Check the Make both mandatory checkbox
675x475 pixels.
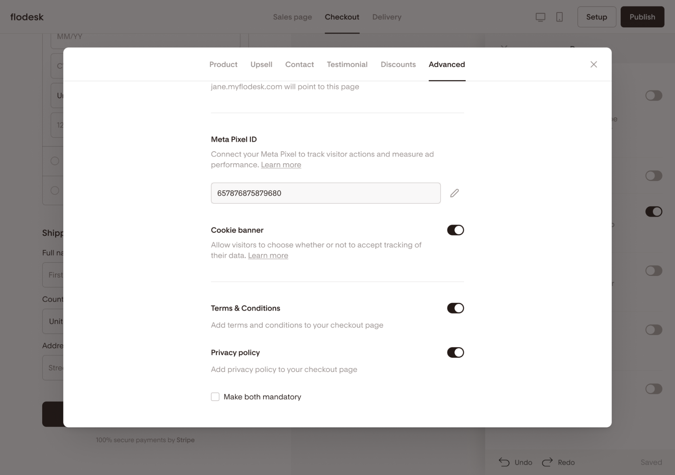pyautogui.click(x=215, y=397)
